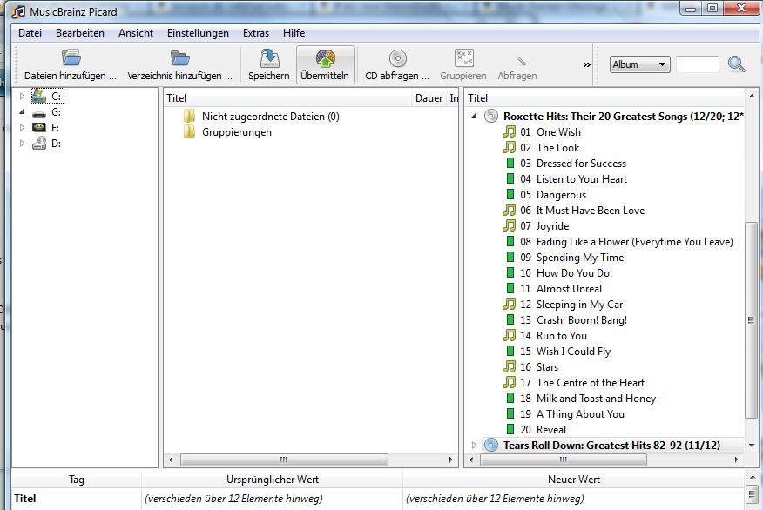Expand the Tears Roll Down album
The height and width of the screenshot is (510, 763).
474,445
